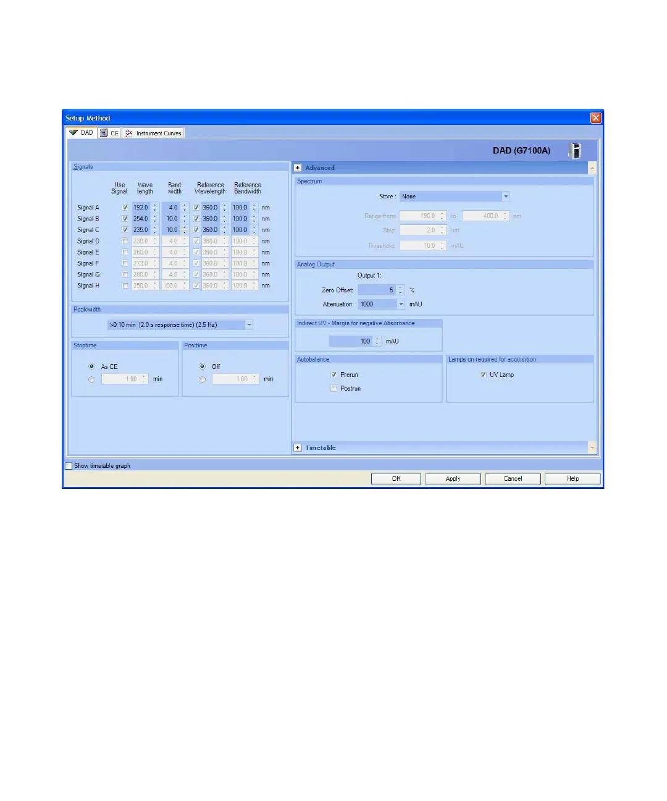667x801 pixels.
Task: Enable Use Signal for Signal G
Action: [125, 274]
